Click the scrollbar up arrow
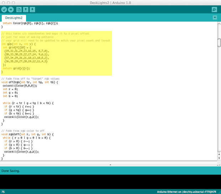Screen dimensions: 221x194 click(219, 154)
